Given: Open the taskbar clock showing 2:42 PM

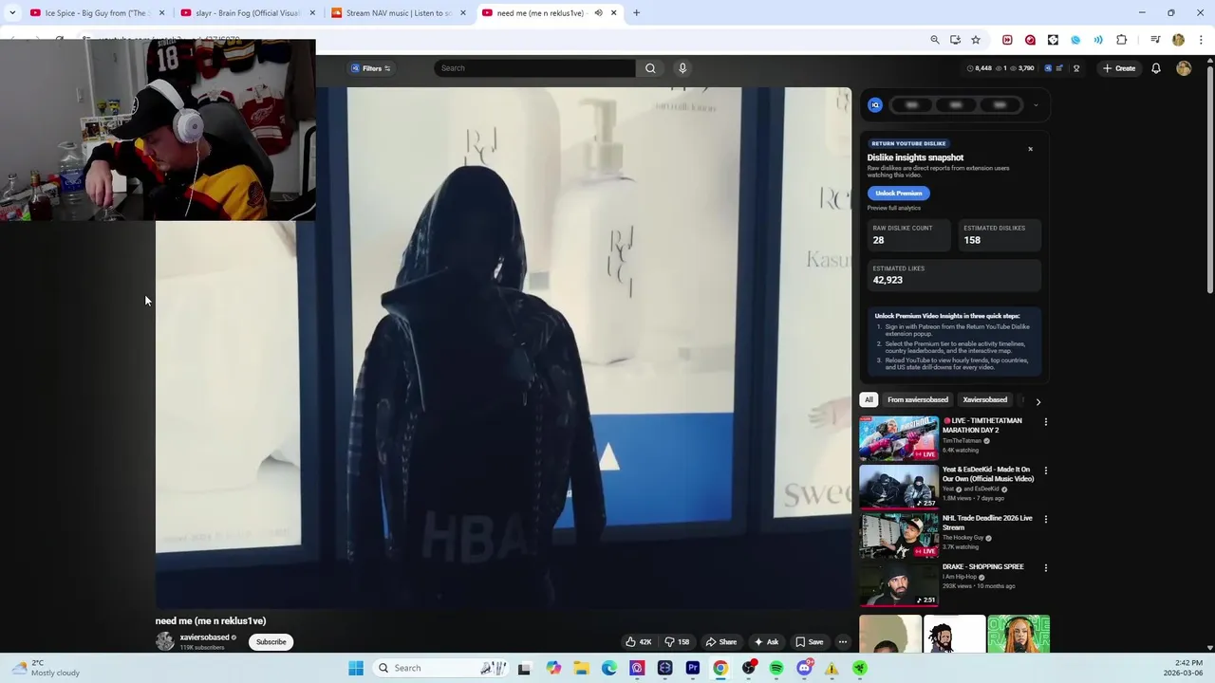Looking at the screenshot, I should tap(1182, 668).
